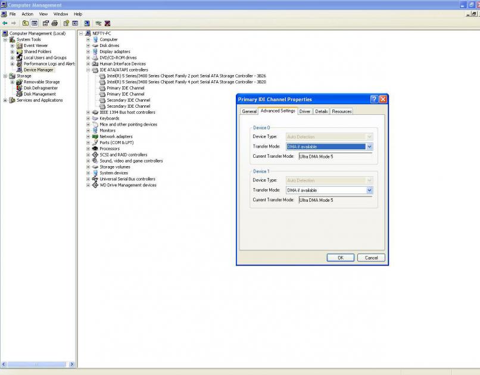Click the Forward arrow in the toolbar
The width and height of the screenshot is (480, 375).
(14, 23)
